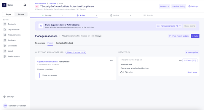Switch to the Responses tab

click(40, 43)
